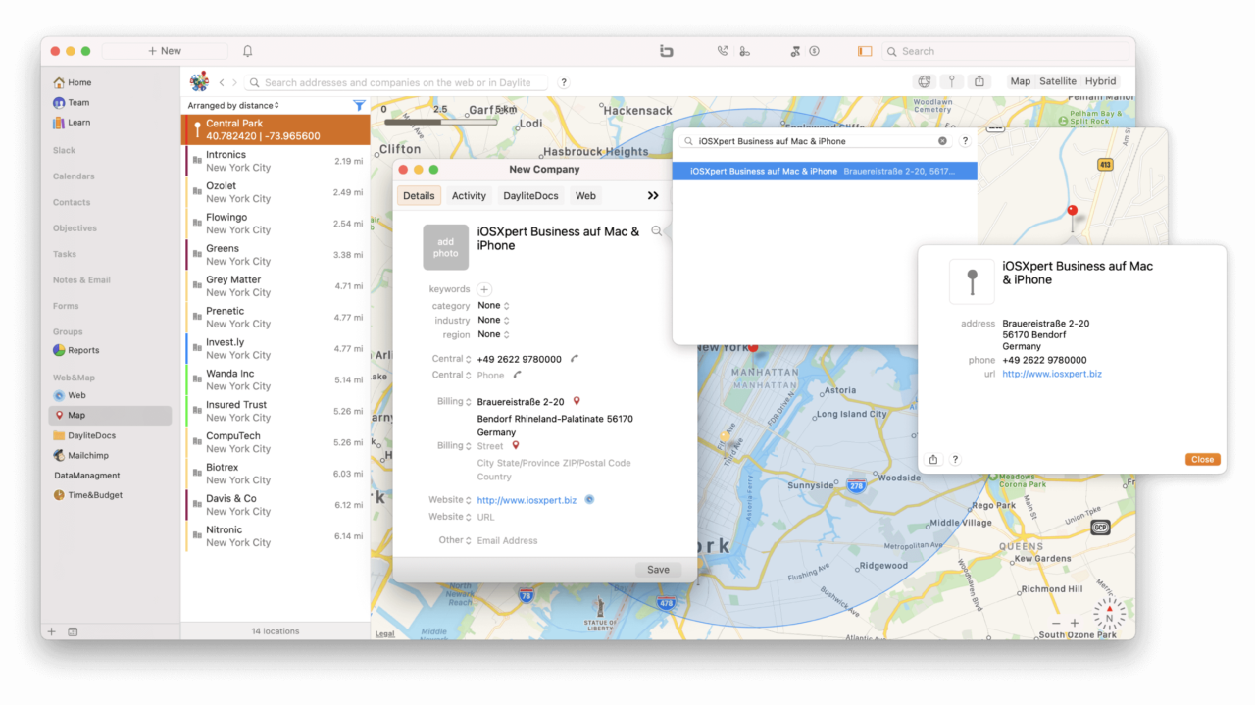
Task: Click the share icon above the map
Action: click(x=979, y=82)
